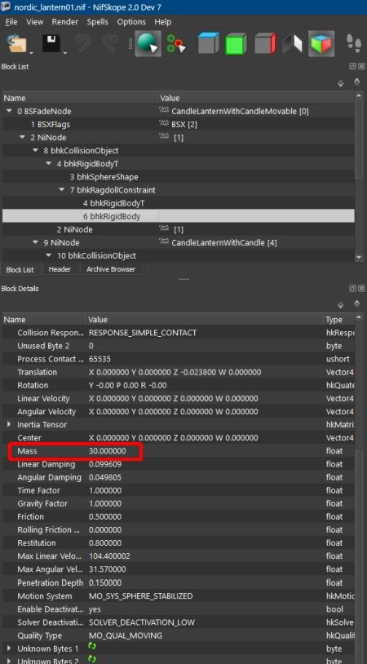
Task: Activate the Select Object sphere tool
Action: coord(148,43)
